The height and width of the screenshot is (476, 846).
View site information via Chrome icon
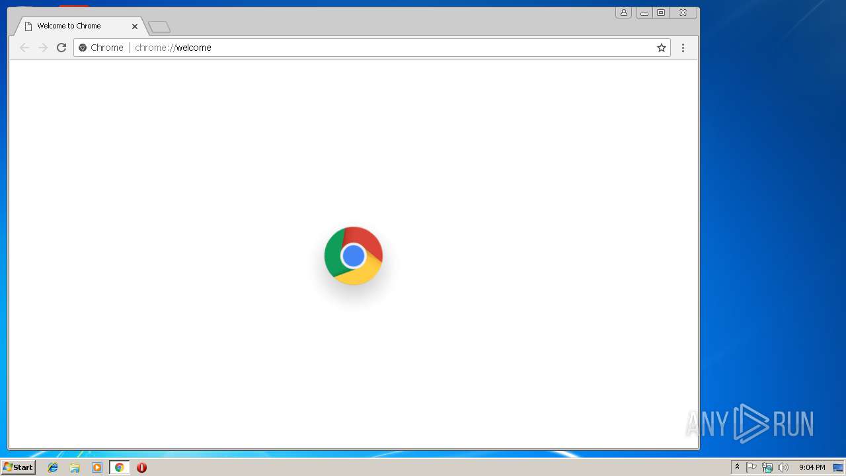(x=101, y=48)
